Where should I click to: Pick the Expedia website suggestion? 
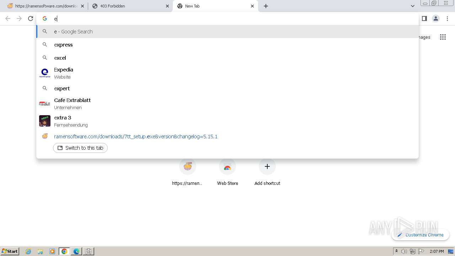coord(227,73)
